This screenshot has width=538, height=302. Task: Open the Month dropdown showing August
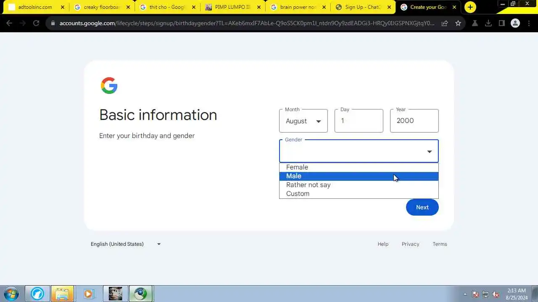(x=303, y=121)
